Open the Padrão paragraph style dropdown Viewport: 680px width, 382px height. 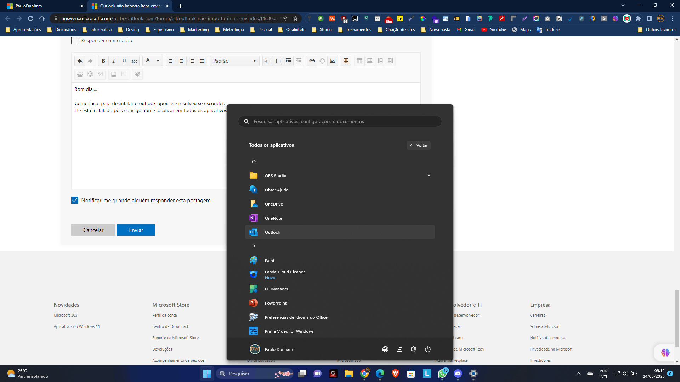coord(234,61)
